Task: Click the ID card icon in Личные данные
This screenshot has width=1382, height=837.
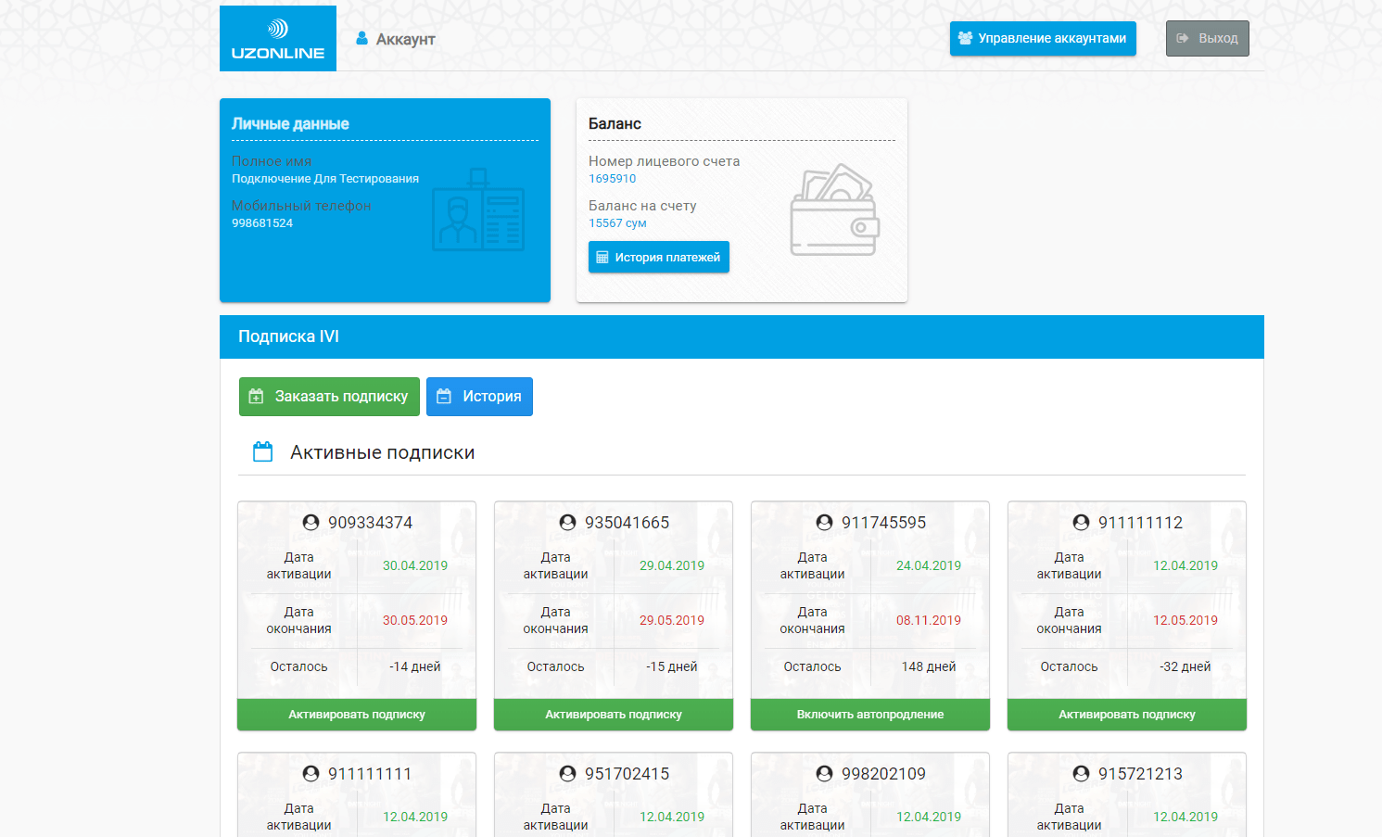Action: pyautogui.click(x=478, y=210)
